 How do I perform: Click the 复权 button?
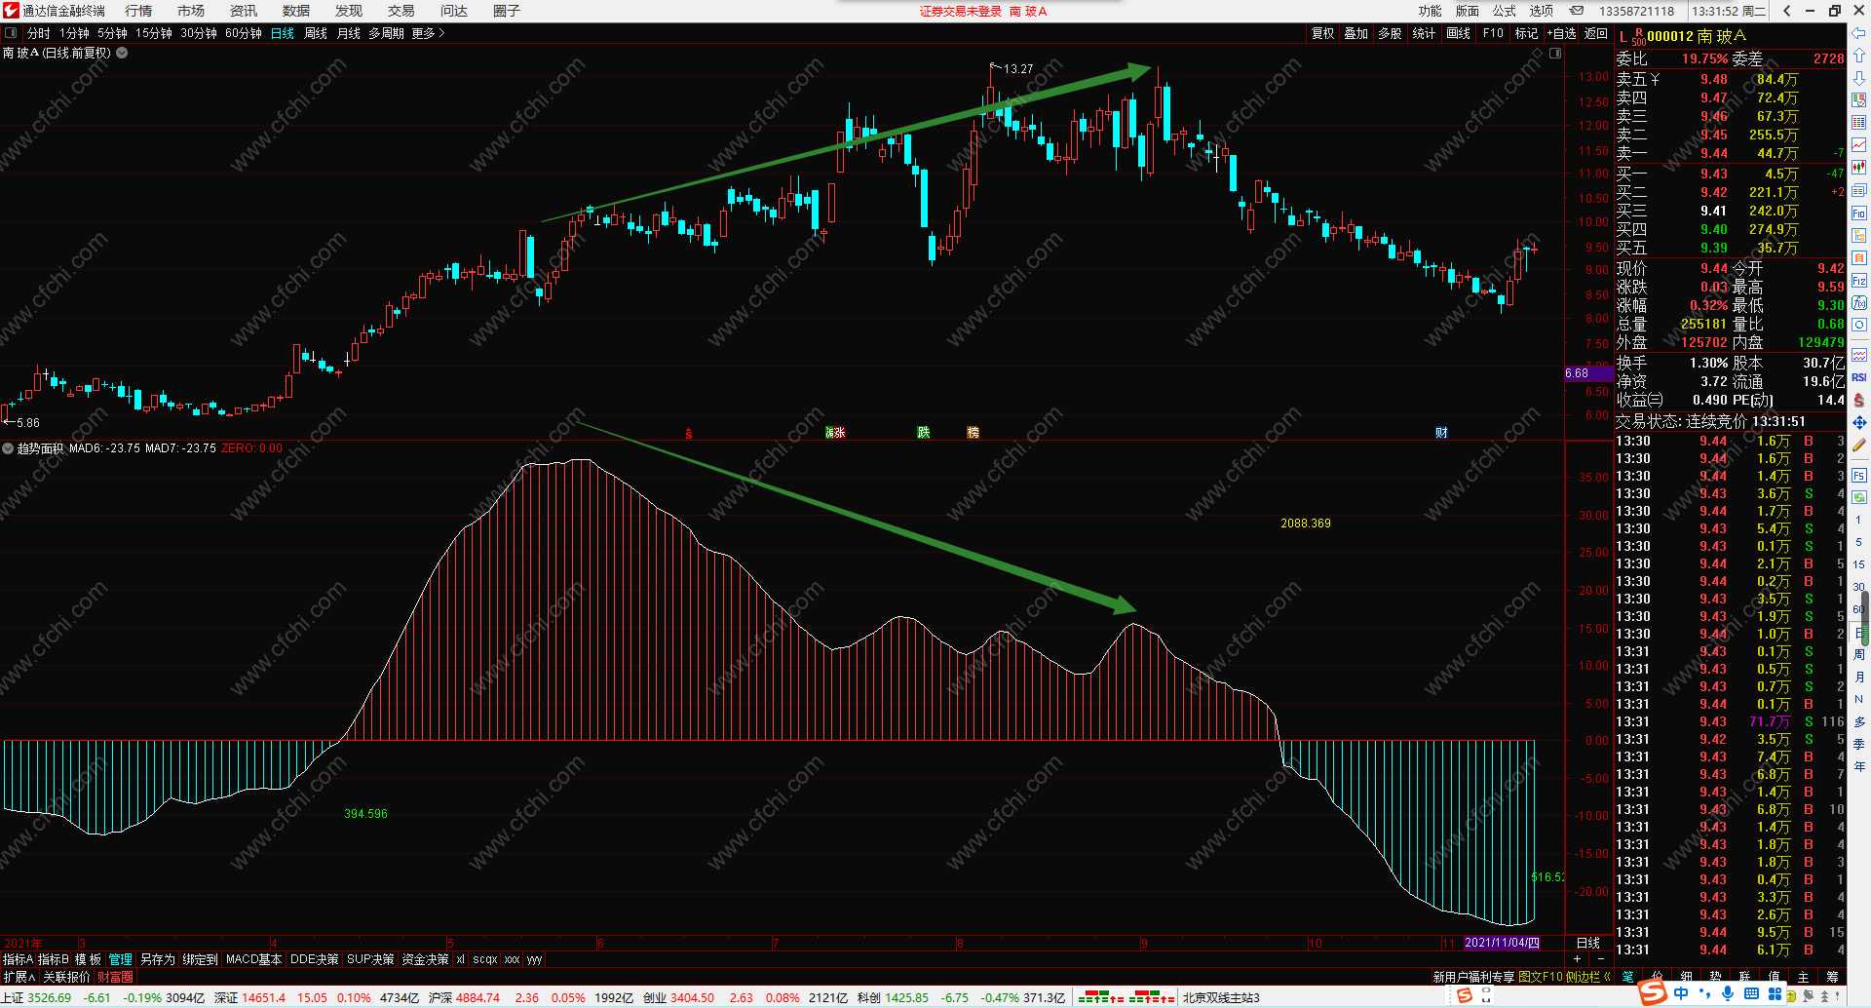[1322, 33]
